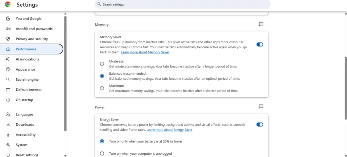The height and width of the screenshot is (157, 347).
Task: Click the window icon beside Default browser
Action: tap(8, 89)
